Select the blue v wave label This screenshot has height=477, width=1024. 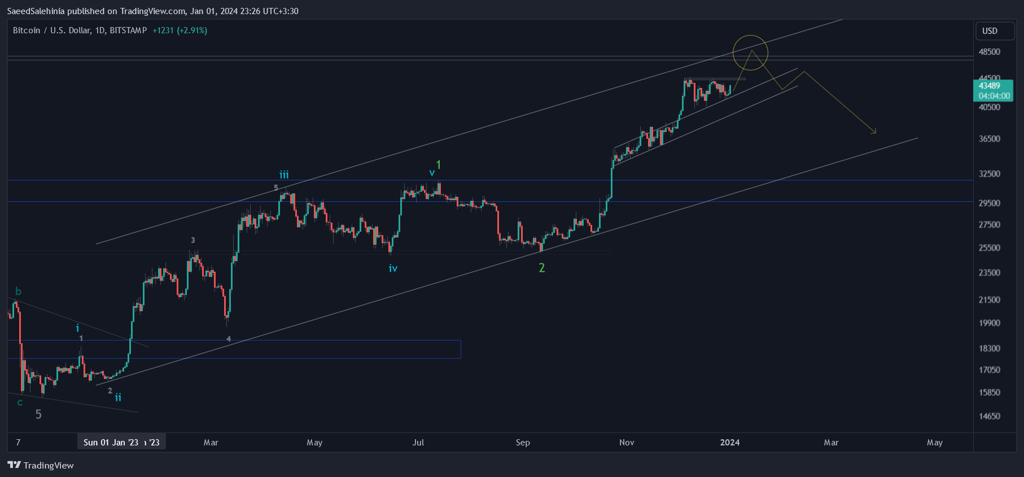(432, 173)
